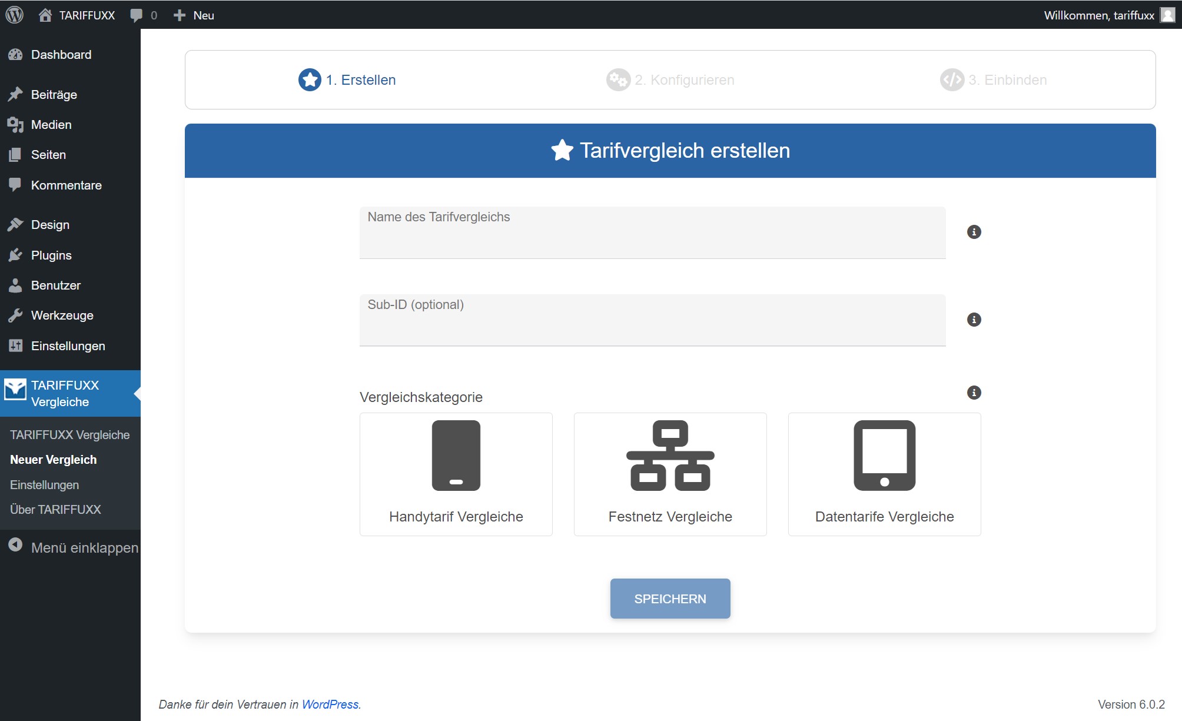Select the Handytarif Vergleiche category card
The width and height of the screenshot is (1182, 721).
click(x=456, y=474)
